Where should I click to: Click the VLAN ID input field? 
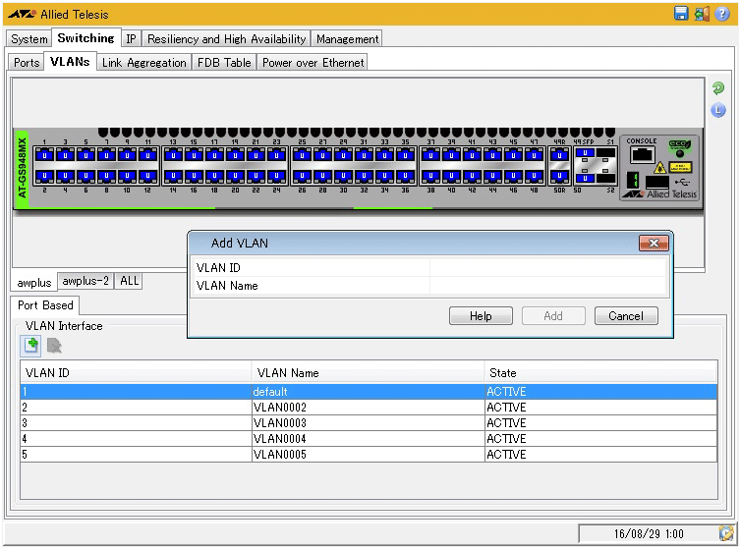coord(548,267)
